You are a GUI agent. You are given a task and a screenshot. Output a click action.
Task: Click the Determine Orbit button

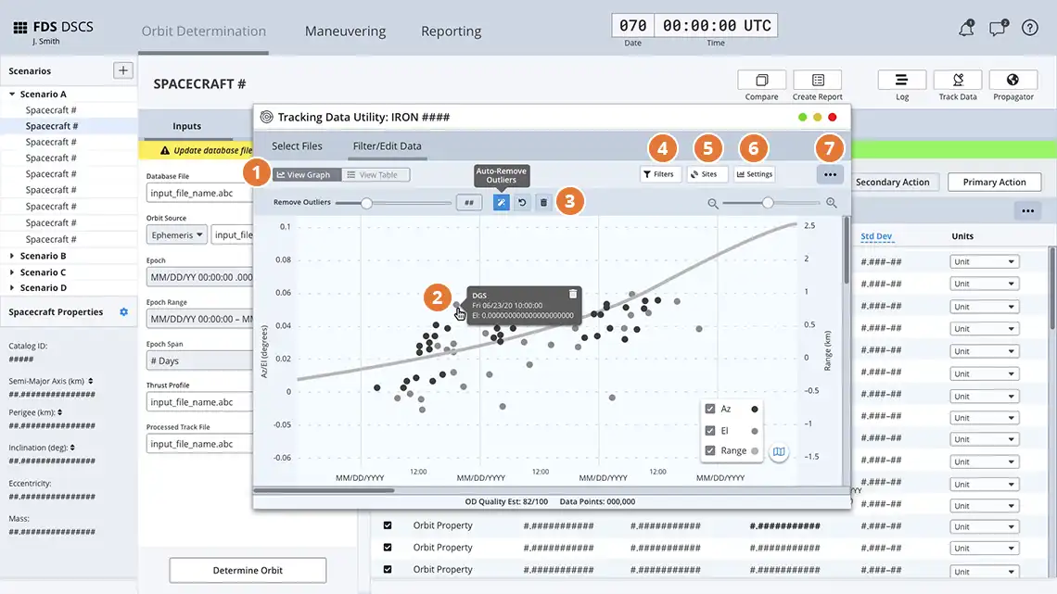pos(247,570)
